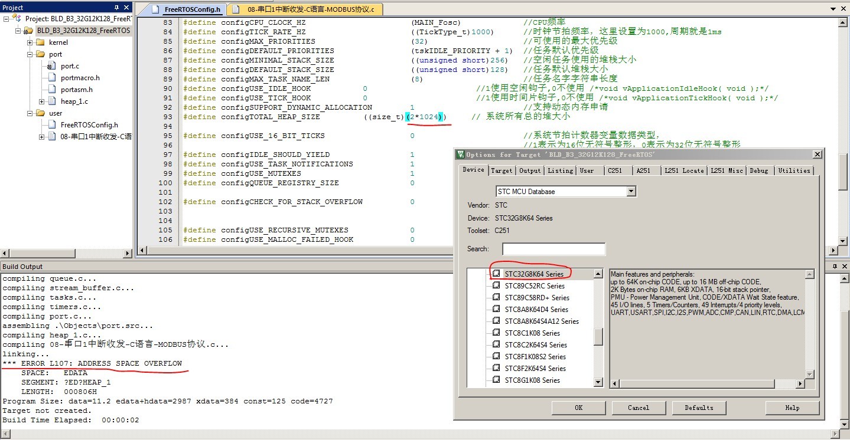Click the Device tab in Options dialog

click(x=473, y=170)
